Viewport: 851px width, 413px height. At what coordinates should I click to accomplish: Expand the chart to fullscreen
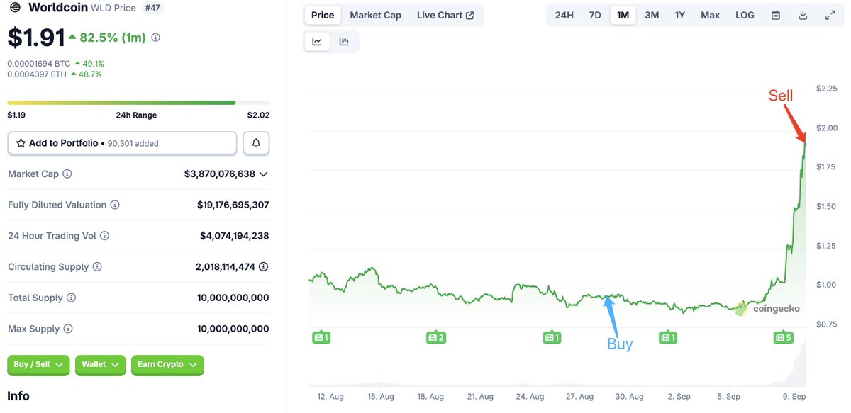pos(830,15)
